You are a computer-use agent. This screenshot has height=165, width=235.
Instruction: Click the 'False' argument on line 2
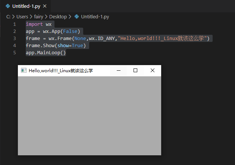pos(70,31)
